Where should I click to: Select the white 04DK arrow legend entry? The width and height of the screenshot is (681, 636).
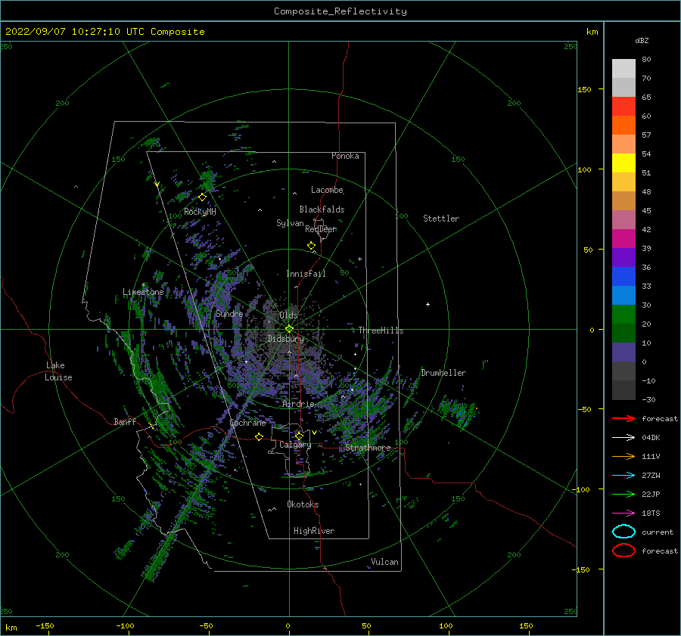coord(623,437)
